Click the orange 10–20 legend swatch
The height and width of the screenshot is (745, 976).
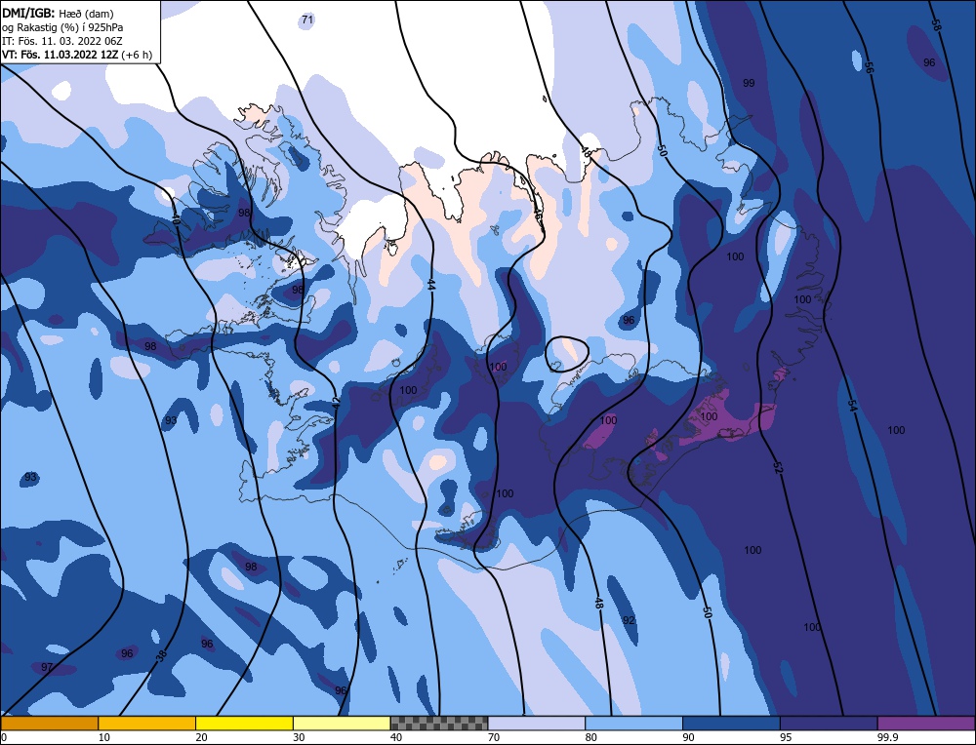[147, 723]
